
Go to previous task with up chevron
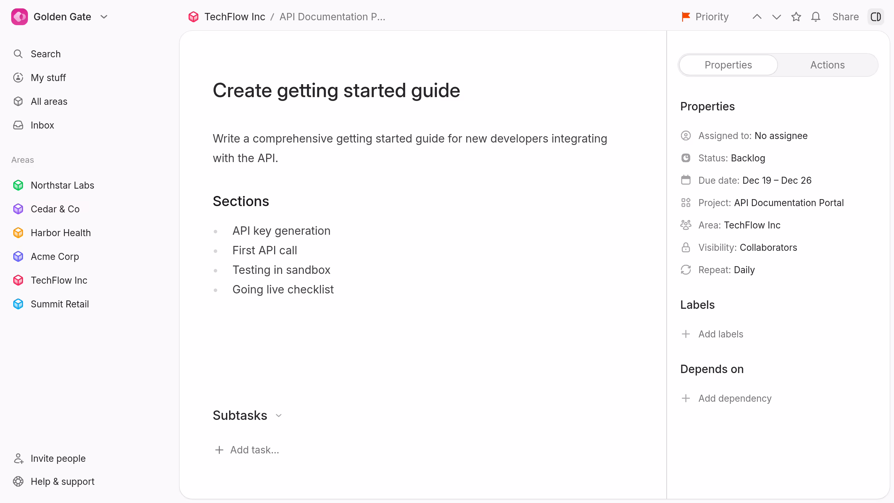point(757,17)
